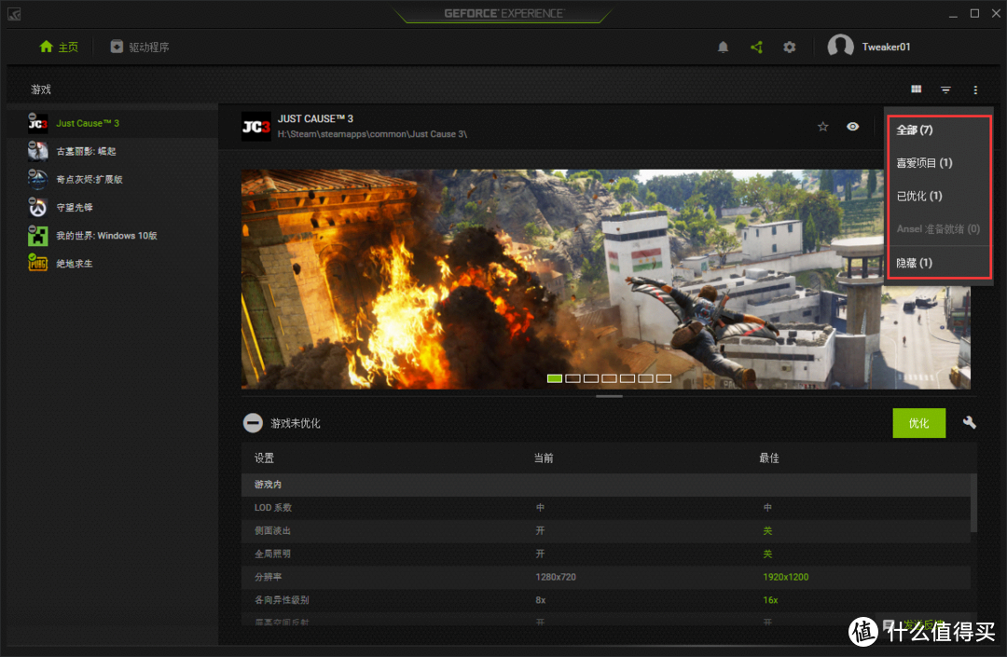
Task: Switch to grid view of games
Action: [x=917, y=89]
